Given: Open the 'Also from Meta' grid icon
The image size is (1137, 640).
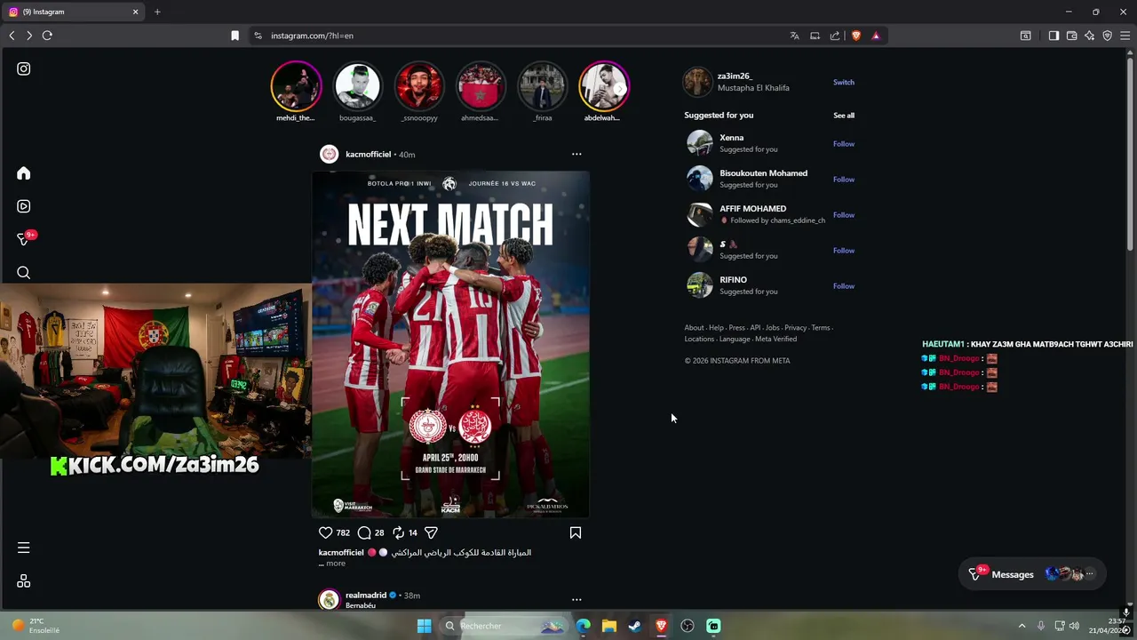Looking at the screenshot, I should coord(24,580).
